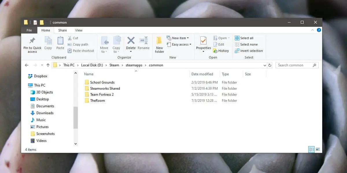Image resolution: width=347 pixels, height=173 pixels.
Task: Click the Delete red X icon
Action: click(131, 40)
